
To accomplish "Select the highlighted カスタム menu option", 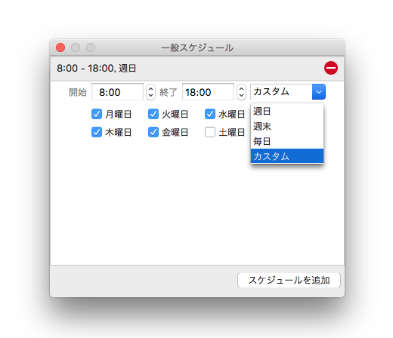I will tap(287, 156).
